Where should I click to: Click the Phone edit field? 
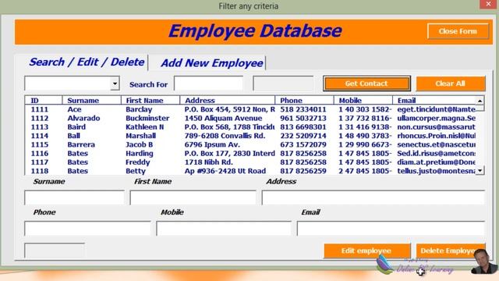pyautogui.click(x=87, y=229)
